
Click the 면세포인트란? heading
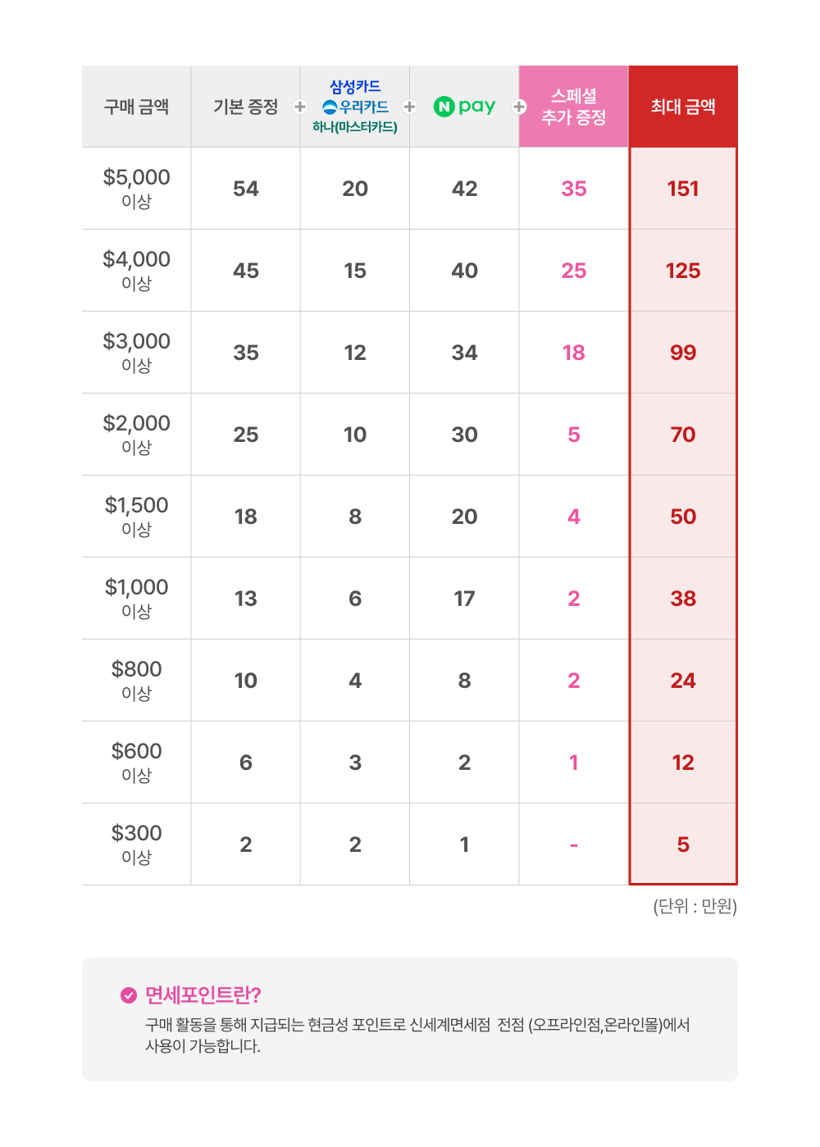pyautogui.click(x=203, y=995)
